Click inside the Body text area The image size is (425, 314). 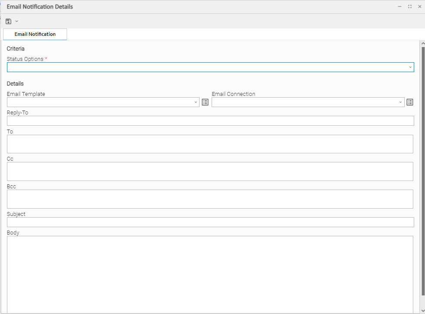click(210, 274)
